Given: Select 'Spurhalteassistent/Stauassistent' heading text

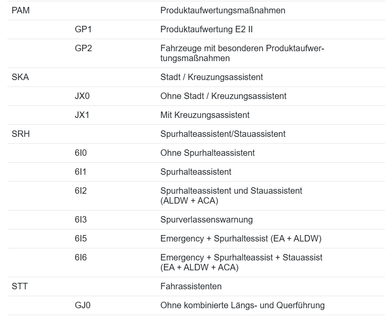Looking at the screenshot, I should coord(223,134).
